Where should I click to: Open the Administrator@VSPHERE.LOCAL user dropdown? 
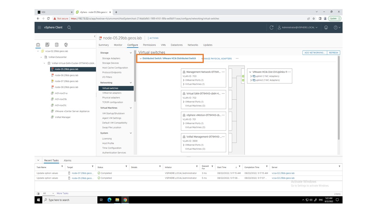click(x=298, y=27)
